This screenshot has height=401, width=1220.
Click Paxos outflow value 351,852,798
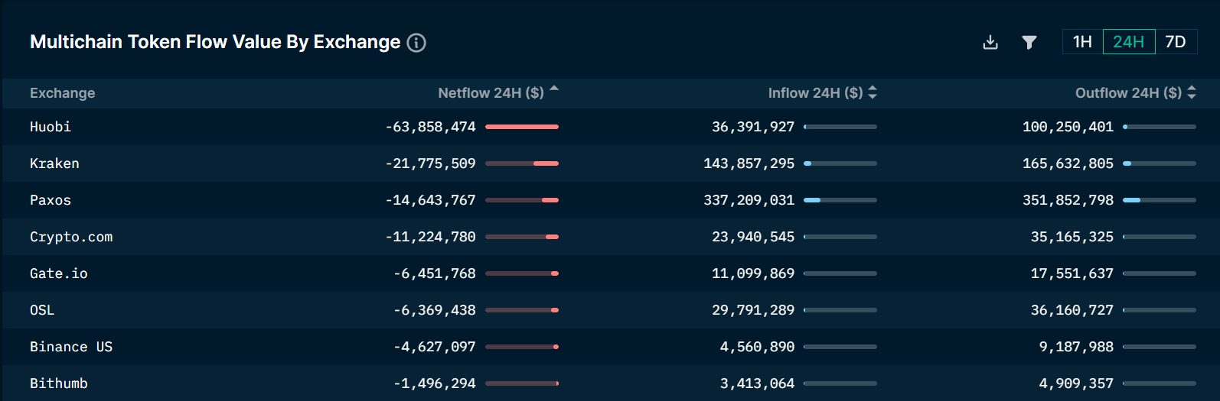(1068, 200)
